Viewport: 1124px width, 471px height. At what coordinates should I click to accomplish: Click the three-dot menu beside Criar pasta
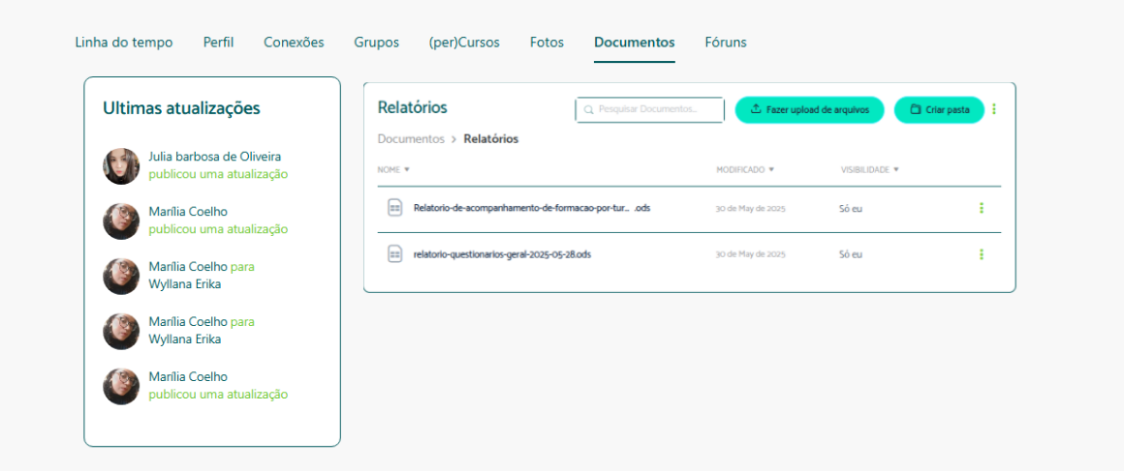(994, 110)
